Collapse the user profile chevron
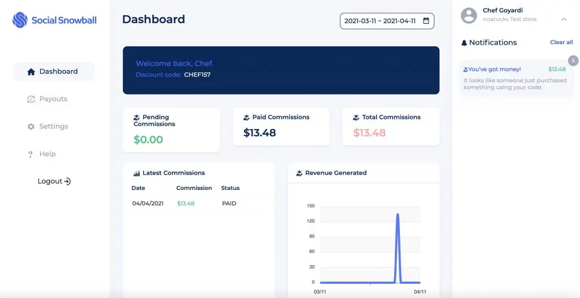Viewport: 580px width, 298px height. point(564,19)
